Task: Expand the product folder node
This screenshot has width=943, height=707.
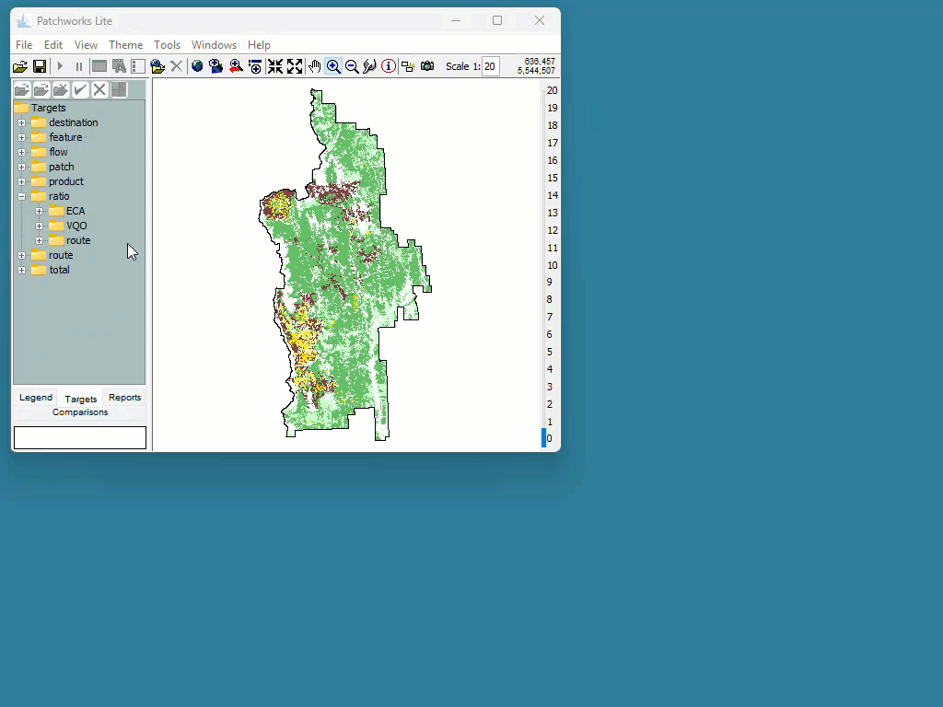Action: coord(22,181)
